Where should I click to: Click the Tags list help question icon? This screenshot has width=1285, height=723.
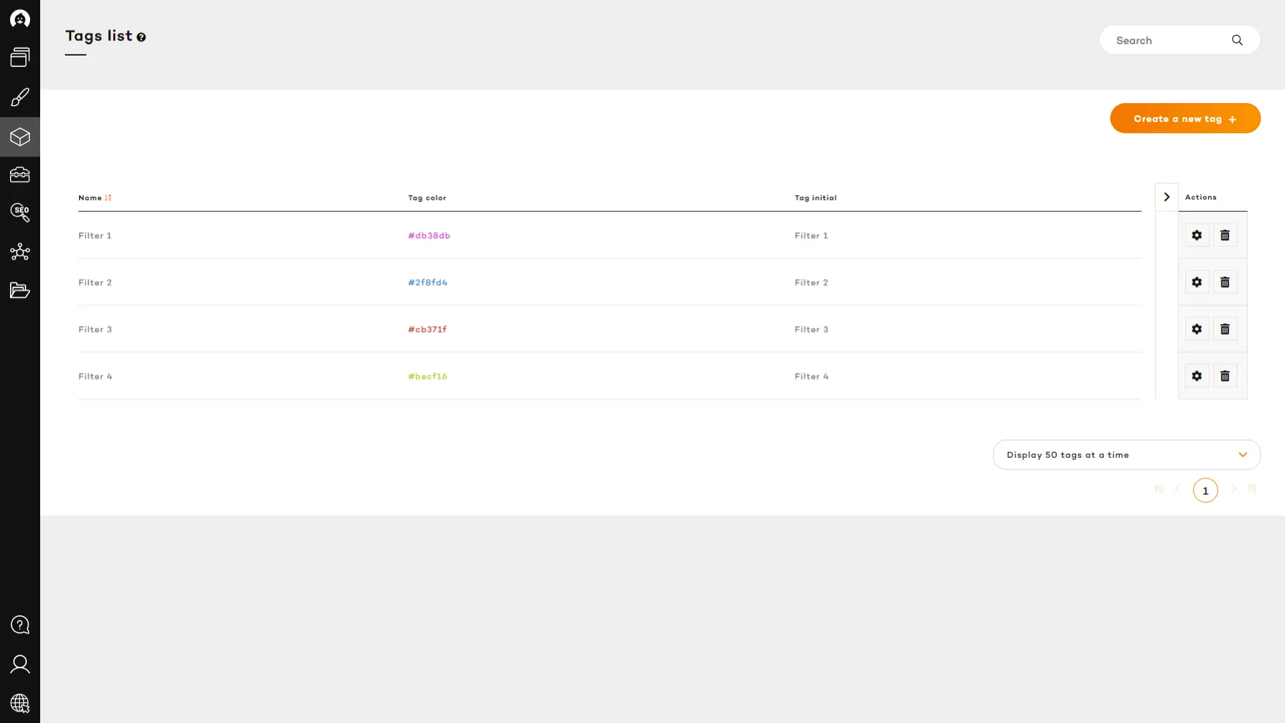click(141, 37)
